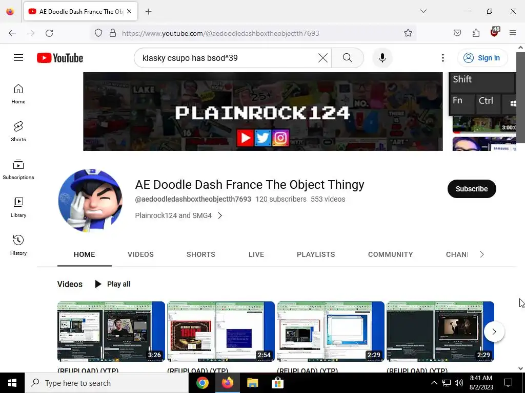Viewport: 525px width, 393px height.
Task: Expand the list all tabs dropdown
Action: (423, 11)
